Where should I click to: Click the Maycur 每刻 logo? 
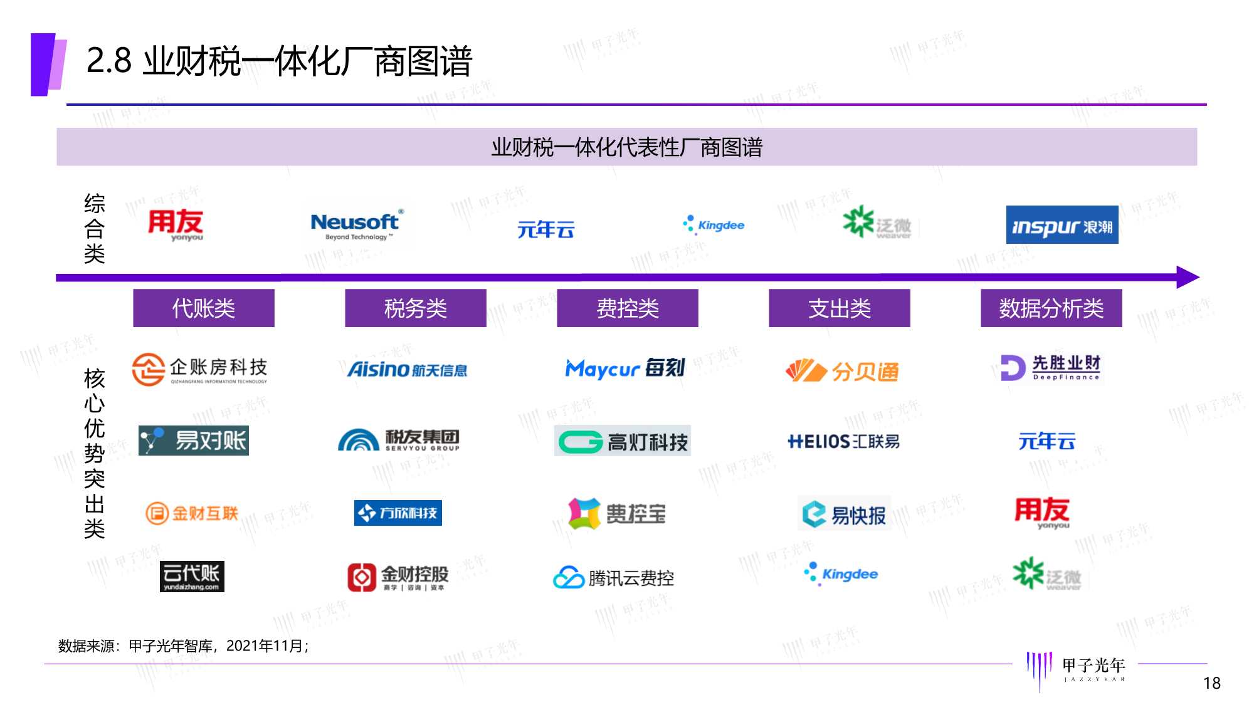pyautogui.click(x=625, y=368)
